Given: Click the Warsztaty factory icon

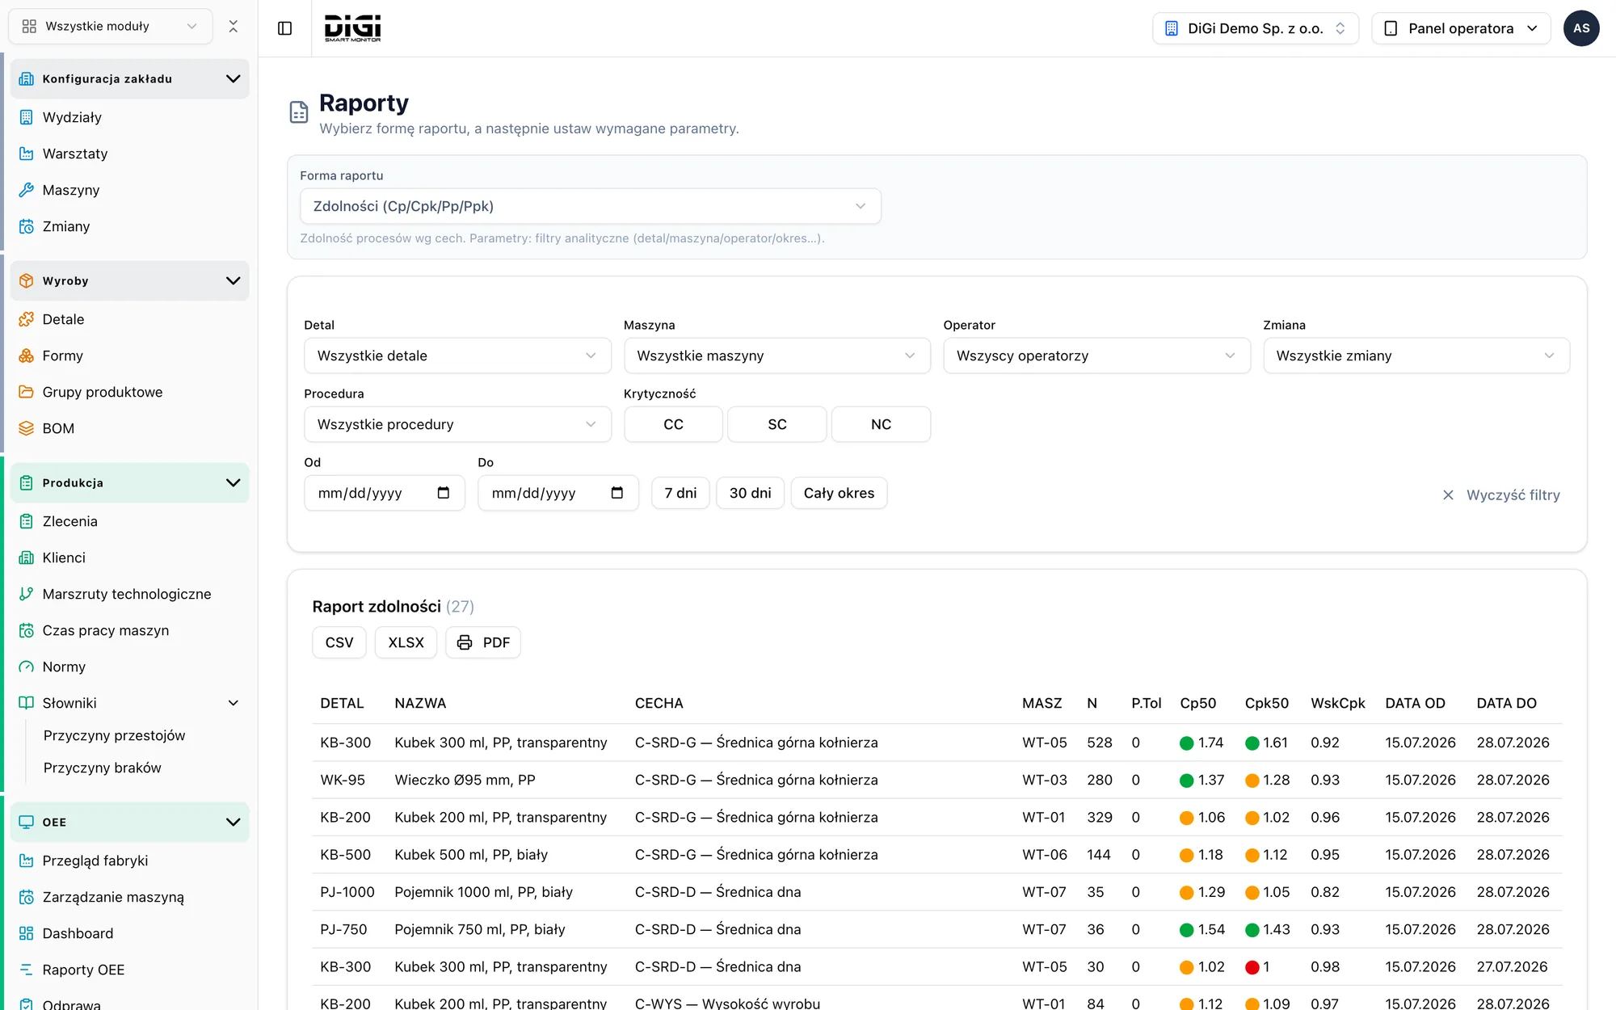Looking at the screenshot, I should pos(27,154).
